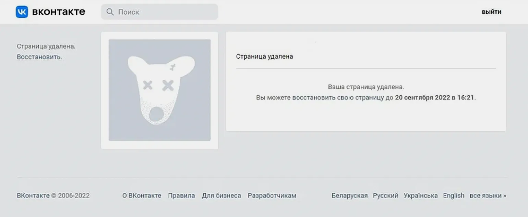Log out via выйти link
The height and width of the screenshot is (217, 528).
(x=492, y=12)
